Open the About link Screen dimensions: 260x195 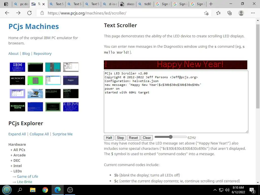pos(13,54)
